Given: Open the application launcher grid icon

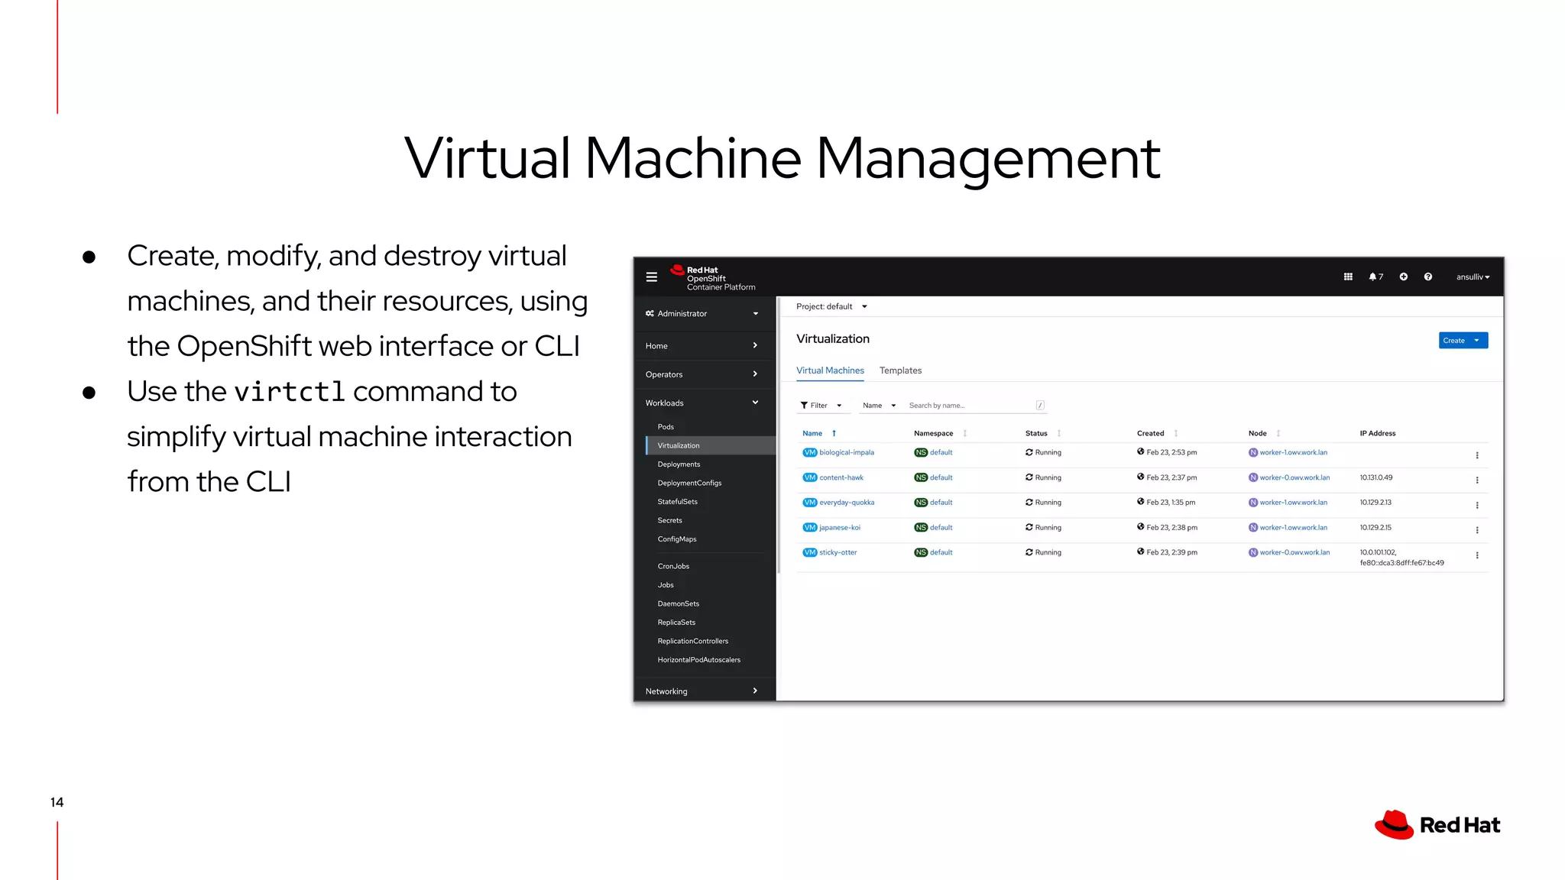Looking at the screenshot, I should click(1348, 277).
